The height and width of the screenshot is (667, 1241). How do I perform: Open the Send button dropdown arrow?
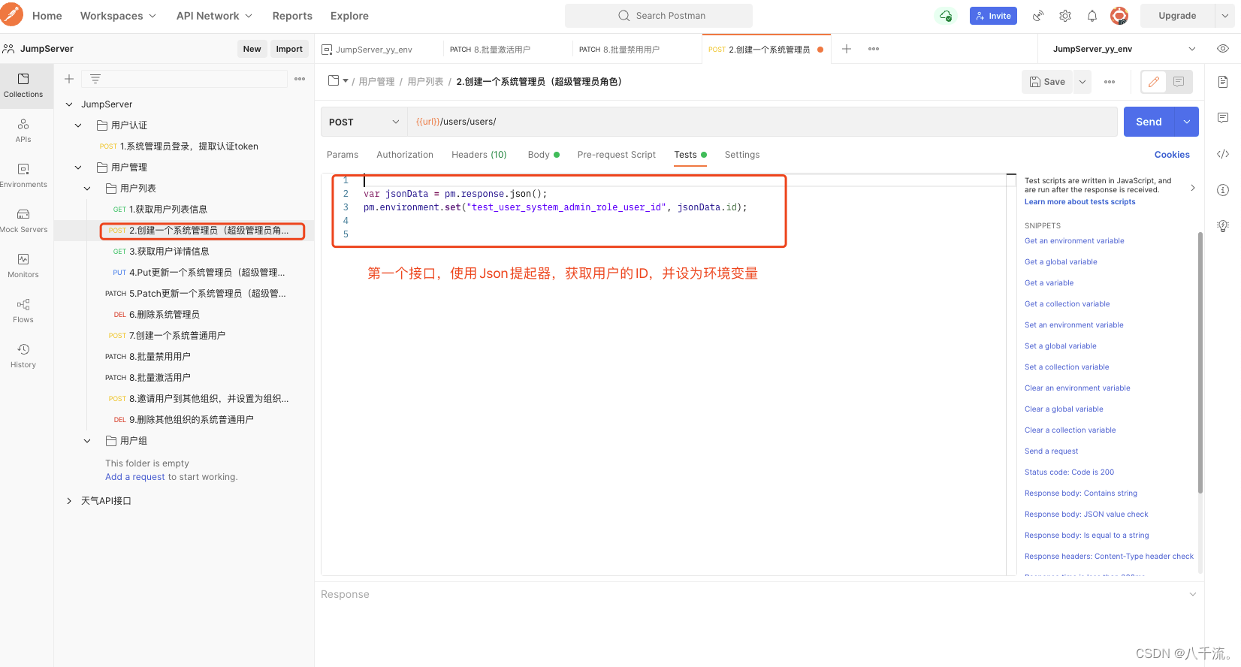pyautogui.click(x=1187, y=122)
